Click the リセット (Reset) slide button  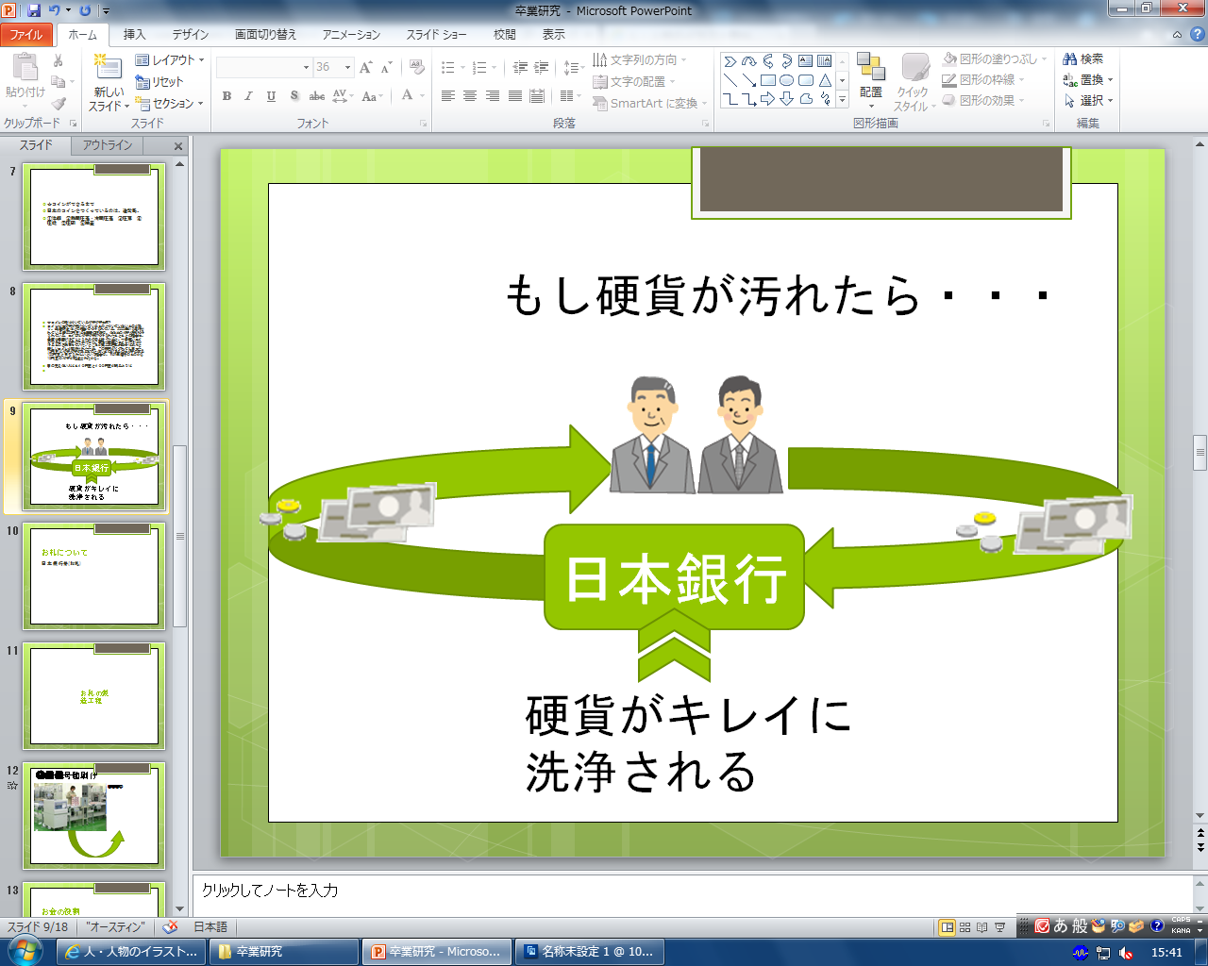pos(159,82)
